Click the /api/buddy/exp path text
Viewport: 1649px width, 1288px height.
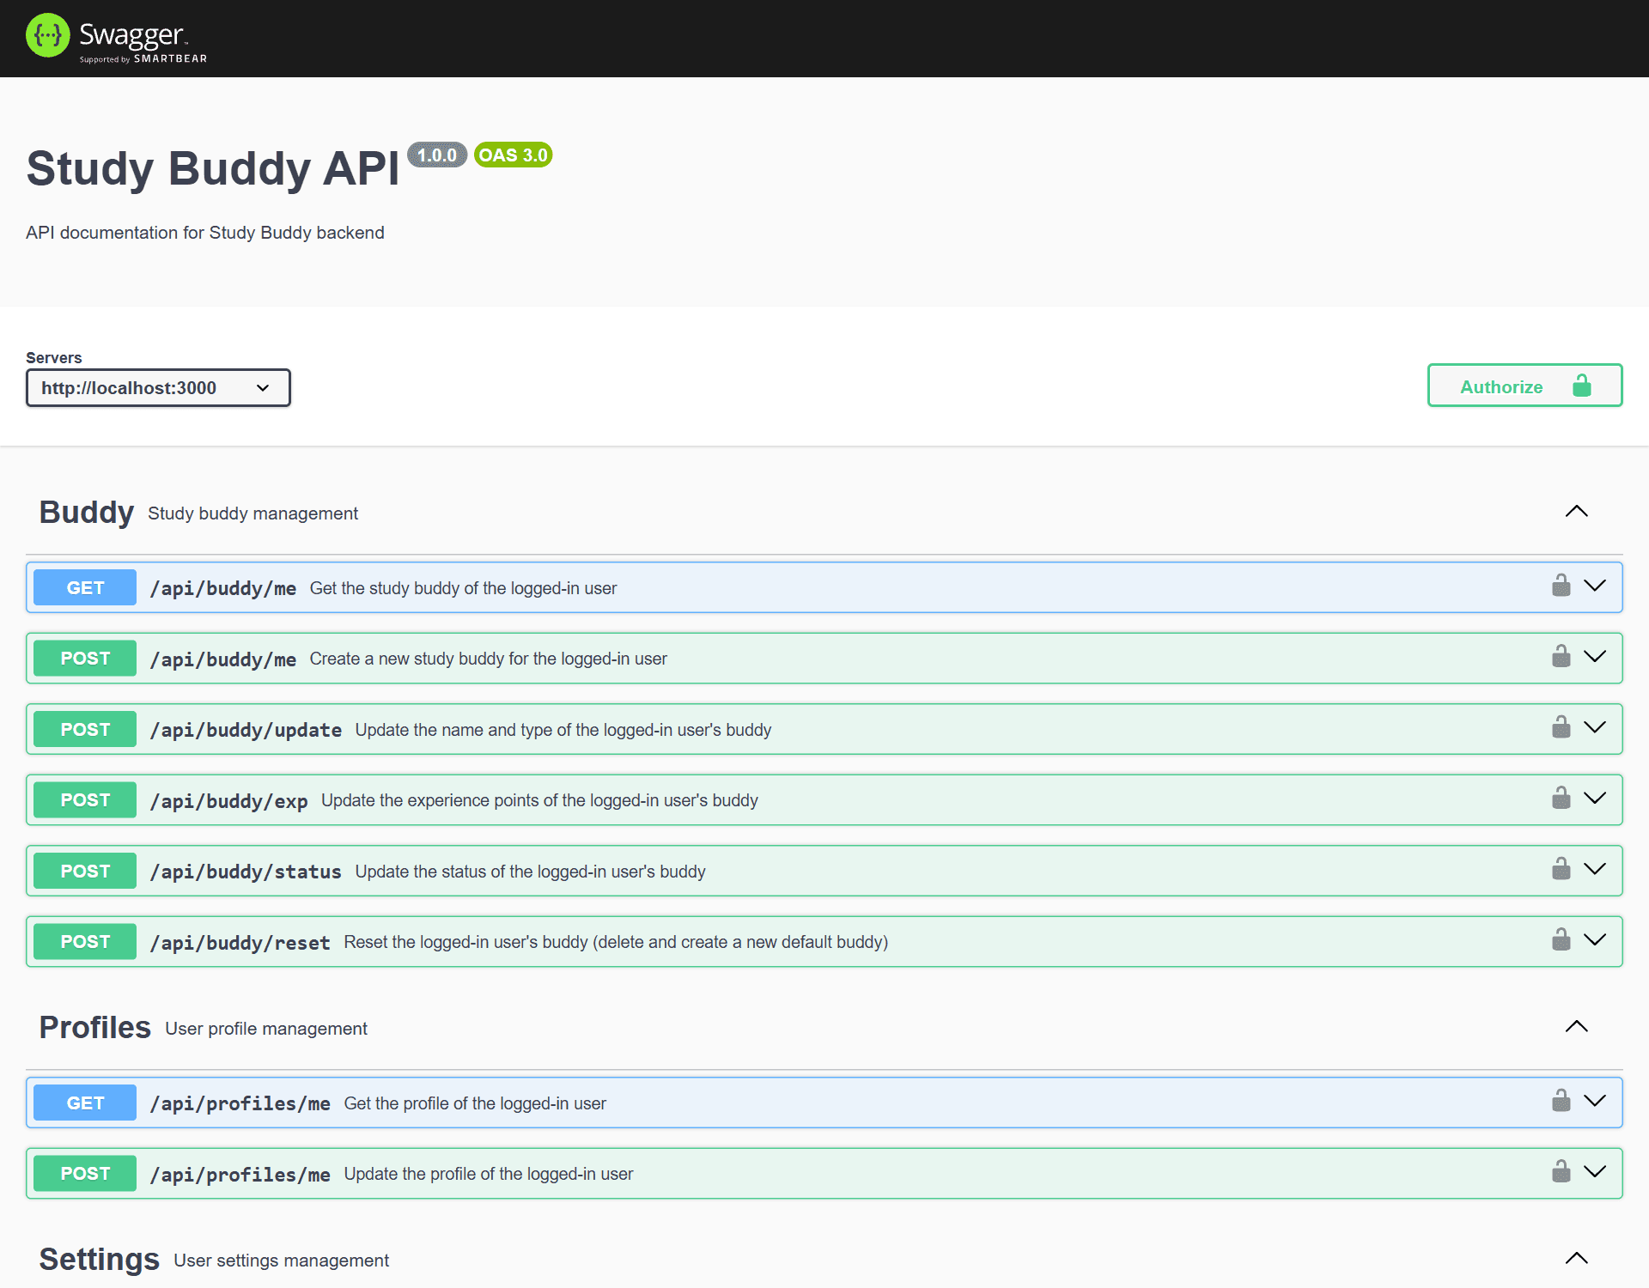coord(228,801)
